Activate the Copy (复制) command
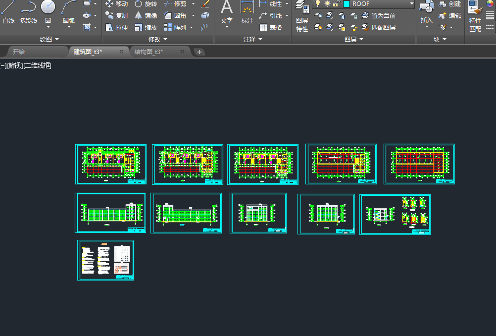 pos(116,15)
